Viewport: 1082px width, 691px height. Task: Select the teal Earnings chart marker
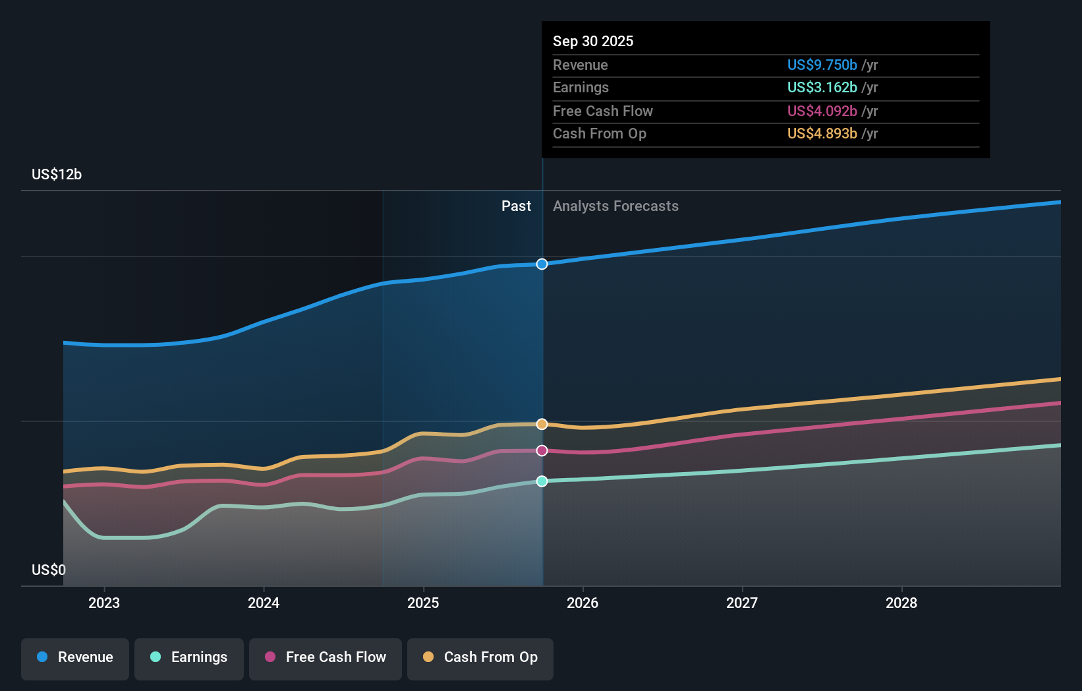(542, 482)
